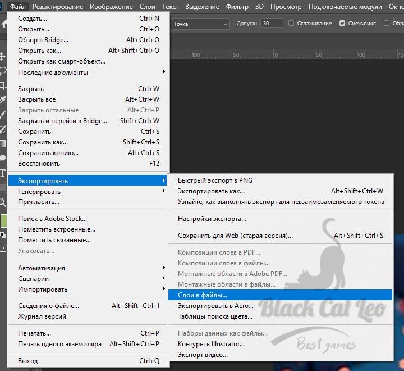Select Сохранить как...
The width and height of the screenshot is (404, 371).
pyautogui.click(x=88, y=142)
